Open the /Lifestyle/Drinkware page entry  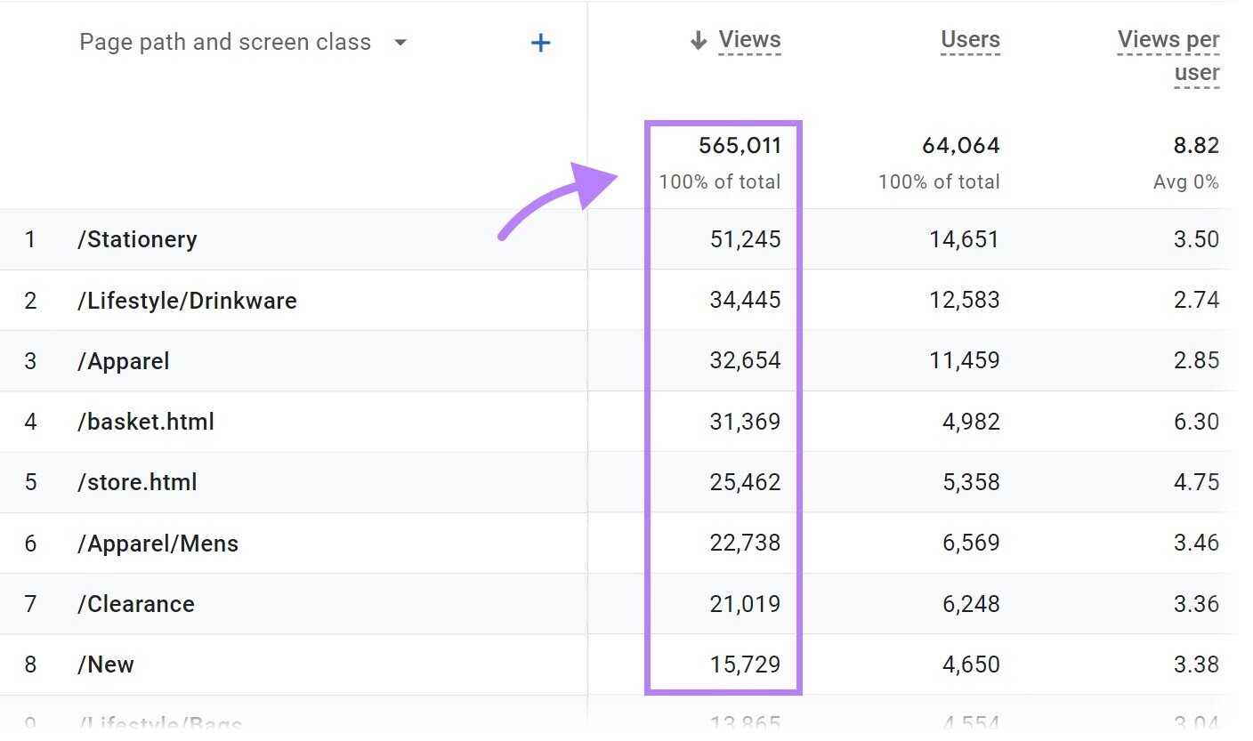click(x=187, y=300)
